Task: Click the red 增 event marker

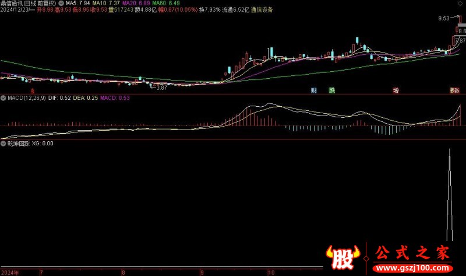Action: coord(396,90)
